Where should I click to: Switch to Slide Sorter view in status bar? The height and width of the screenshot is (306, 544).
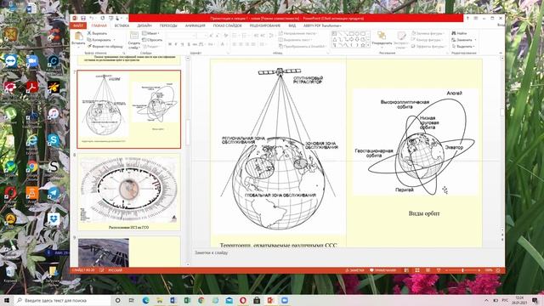[x=417, y=270]
